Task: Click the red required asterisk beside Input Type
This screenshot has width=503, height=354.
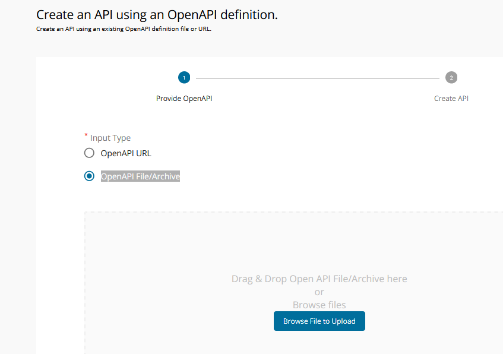Action: coord(86,136)
